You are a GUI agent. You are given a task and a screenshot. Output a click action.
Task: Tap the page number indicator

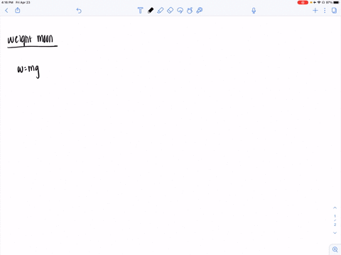point(335,220)
